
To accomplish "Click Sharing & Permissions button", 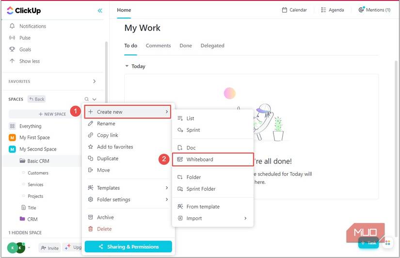I will pyautogui.click(x=128, y=246).
